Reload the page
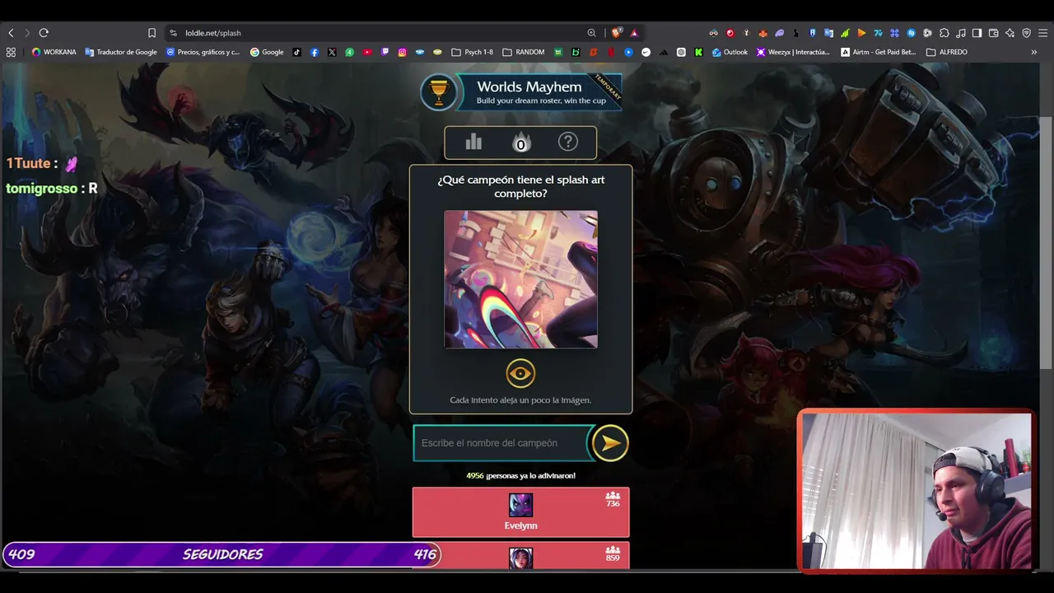1054x593 pixels. [x=44, y=33]
